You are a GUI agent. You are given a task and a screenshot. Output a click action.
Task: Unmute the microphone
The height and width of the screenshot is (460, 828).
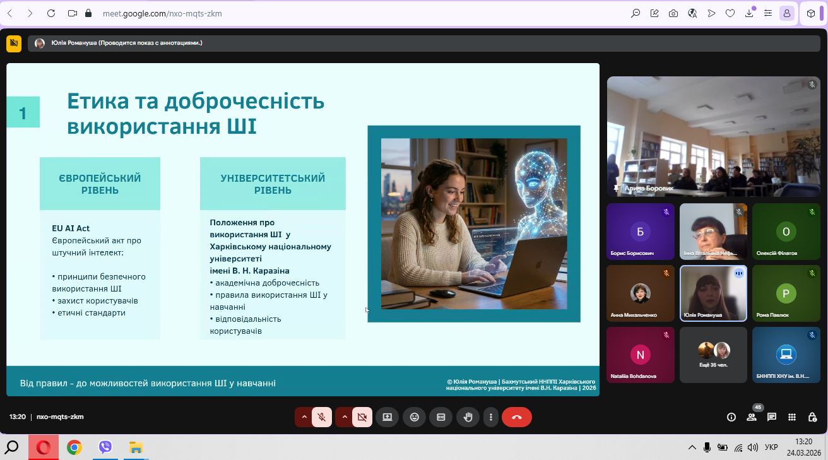point(322,417)
